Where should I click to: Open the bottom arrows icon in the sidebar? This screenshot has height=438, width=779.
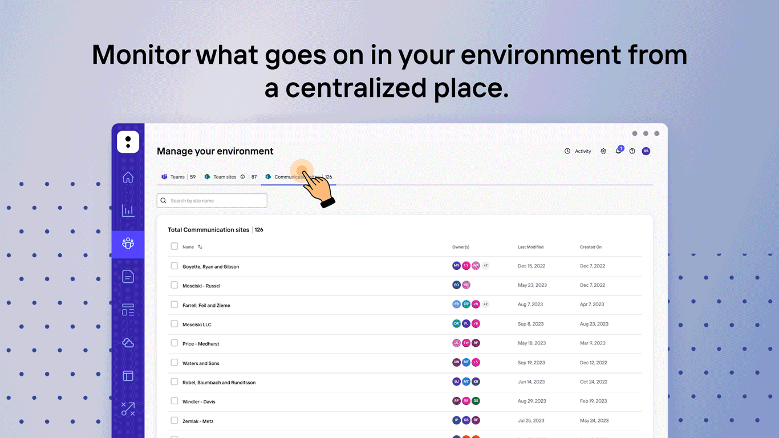click(128, 408)
